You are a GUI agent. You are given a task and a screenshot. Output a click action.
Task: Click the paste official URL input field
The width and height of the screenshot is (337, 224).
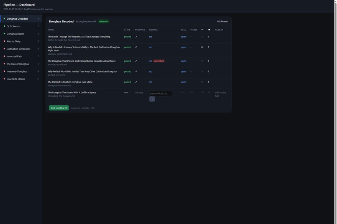[160, 93]
